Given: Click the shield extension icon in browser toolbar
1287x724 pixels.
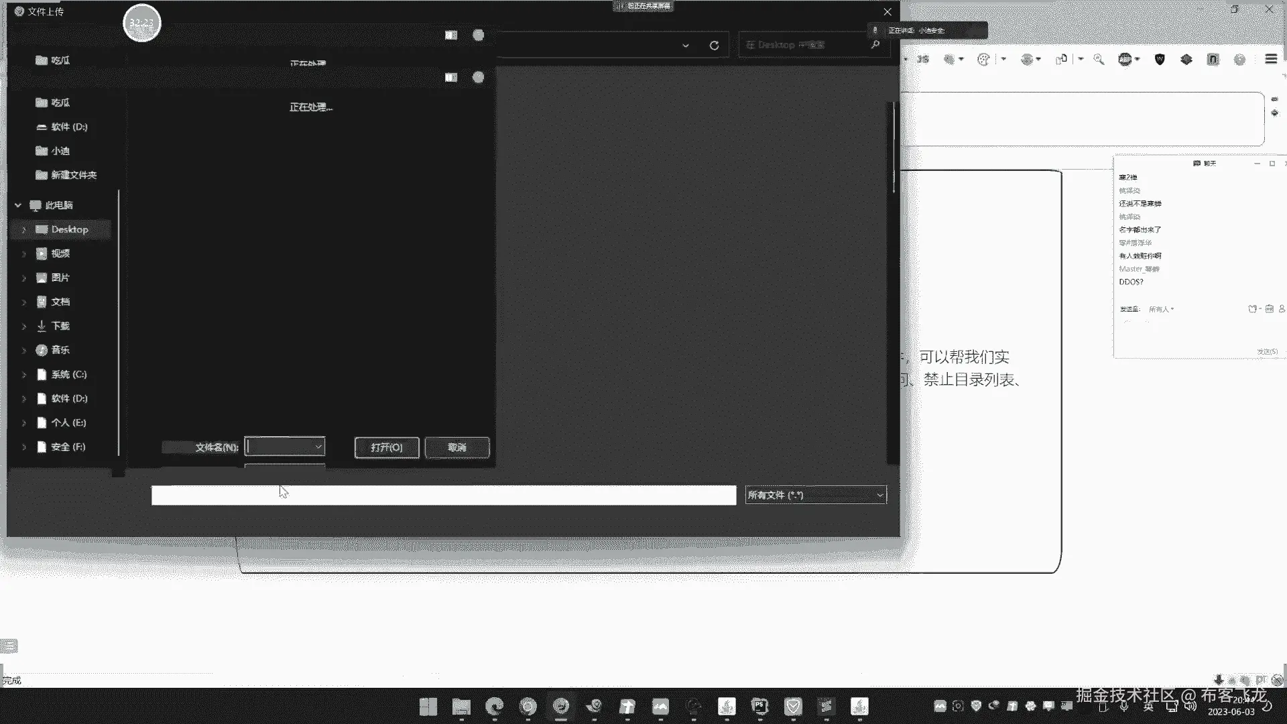Looking at the screenshot, I should click(1160, 60).
